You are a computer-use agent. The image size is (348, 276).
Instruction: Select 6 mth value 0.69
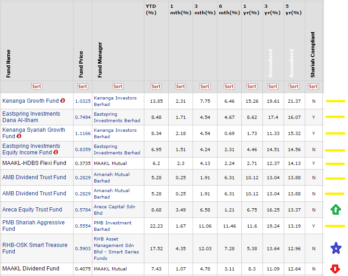[229, 134]
